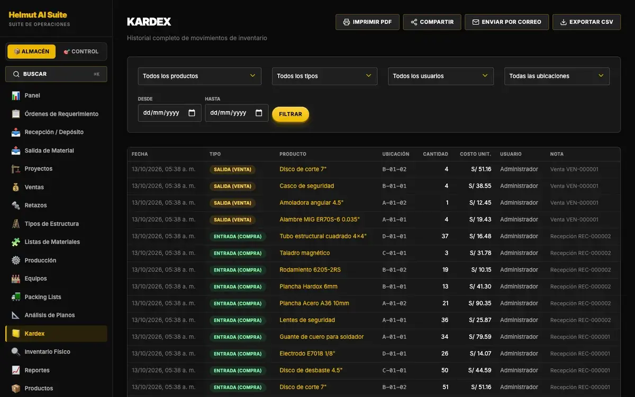Click the Buscar search box

[56, 74]
